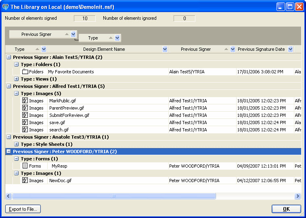
Task: Click the image icon next to SubmitForReview.gif
Action: (x=25, y=115)
